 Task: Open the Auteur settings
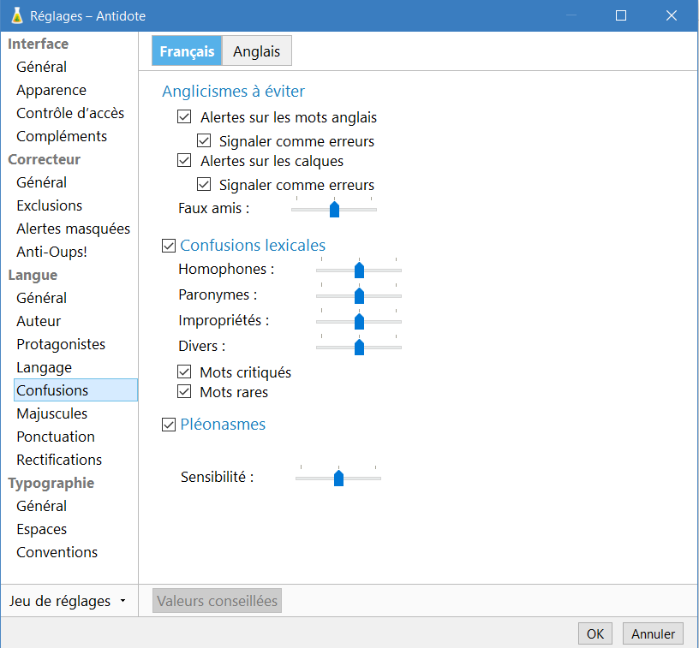[39, 321]
